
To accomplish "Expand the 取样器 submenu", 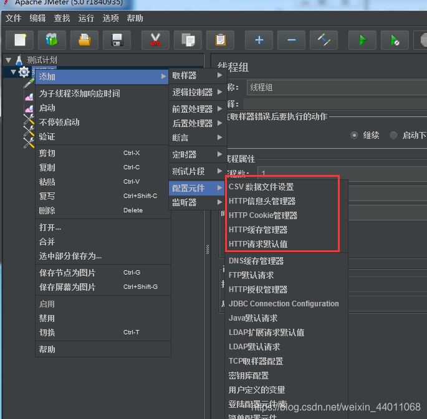I will [x=197, y=75].
